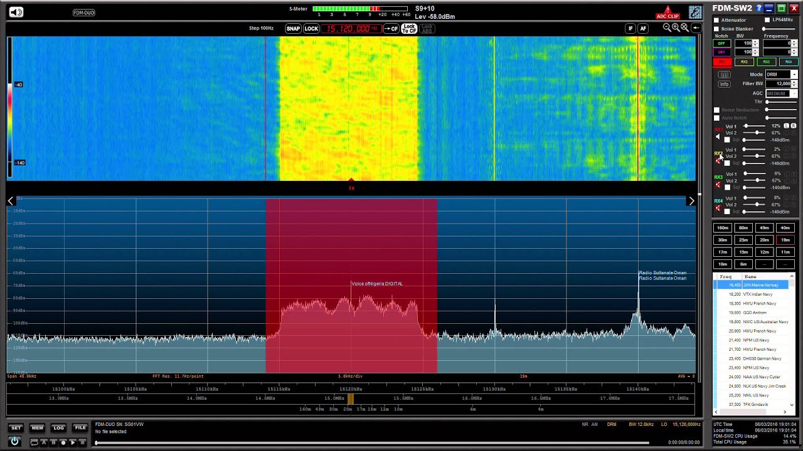
Task: Open the SET settings button
Action: pos(16,428)
